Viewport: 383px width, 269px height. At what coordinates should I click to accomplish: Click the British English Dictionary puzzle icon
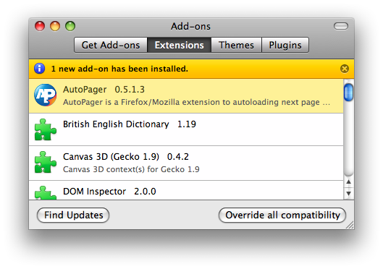point(46,129)
